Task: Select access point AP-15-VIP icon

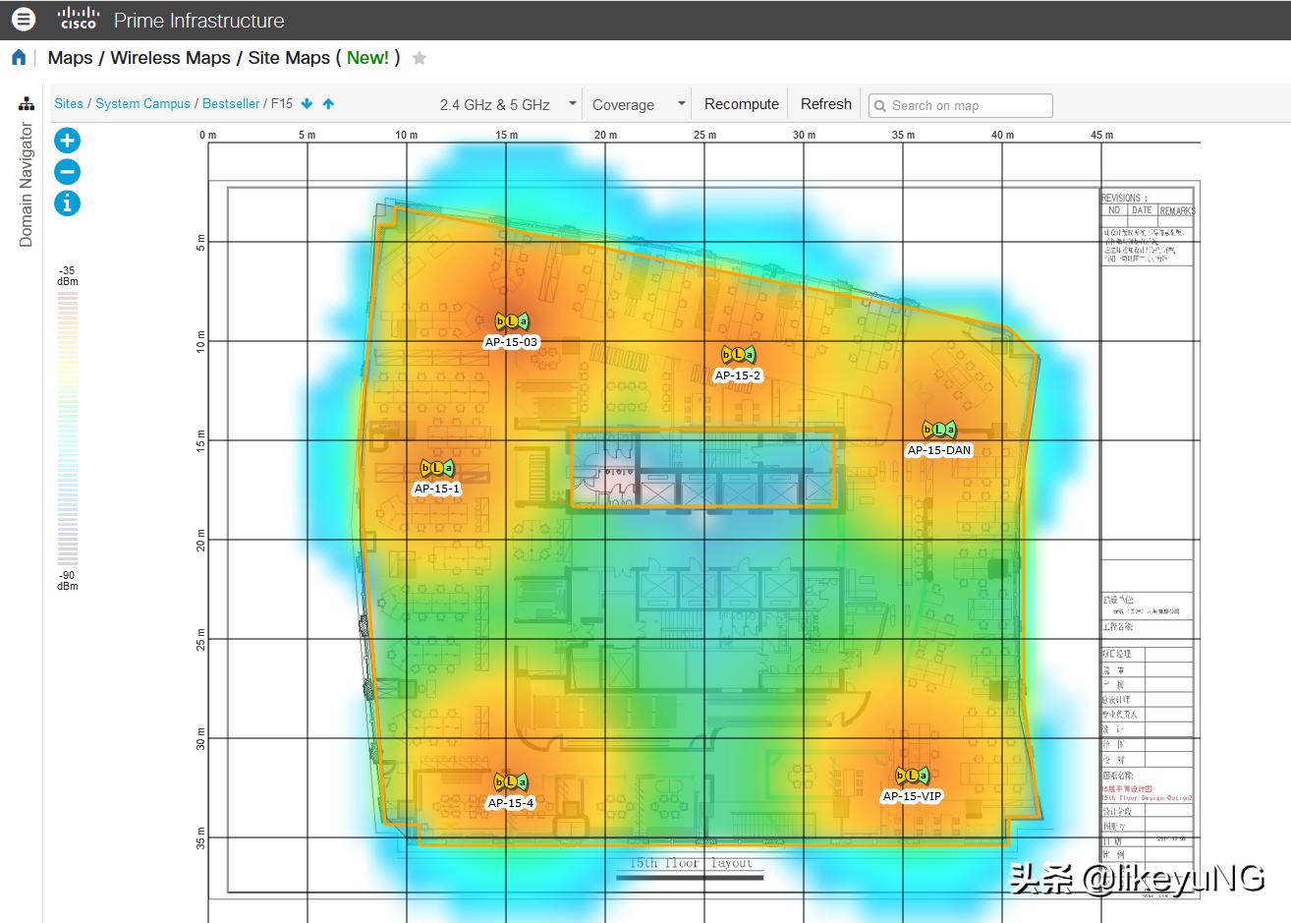Action: tap(912, 777)
